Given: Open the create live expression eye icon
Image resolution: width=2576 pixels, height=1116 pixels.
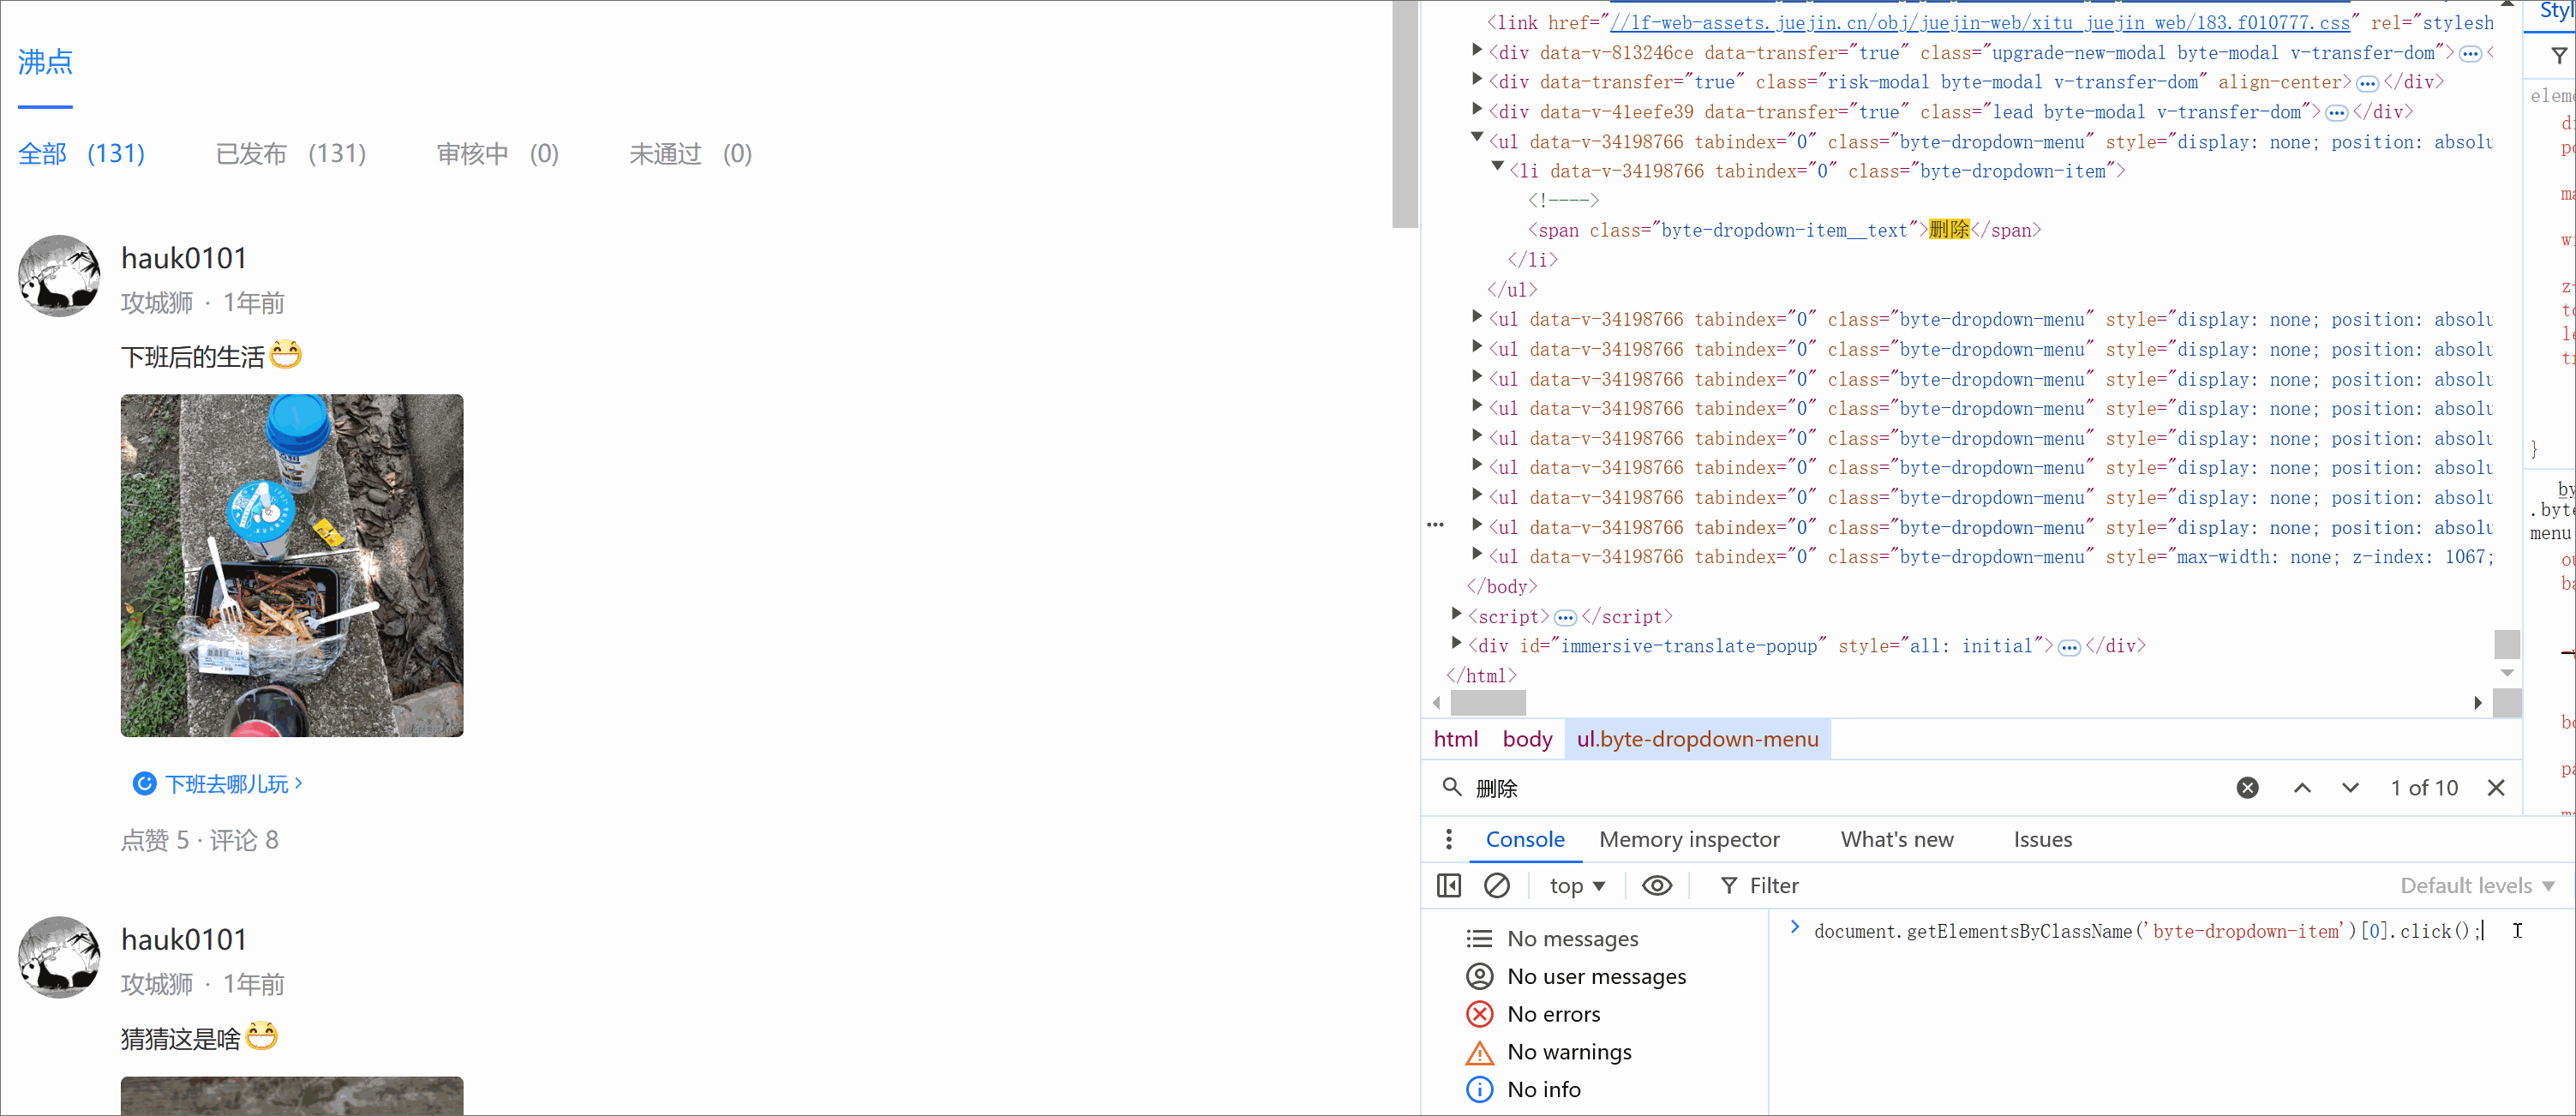Looking at the screenshot, I should (x=1657, y=886).
